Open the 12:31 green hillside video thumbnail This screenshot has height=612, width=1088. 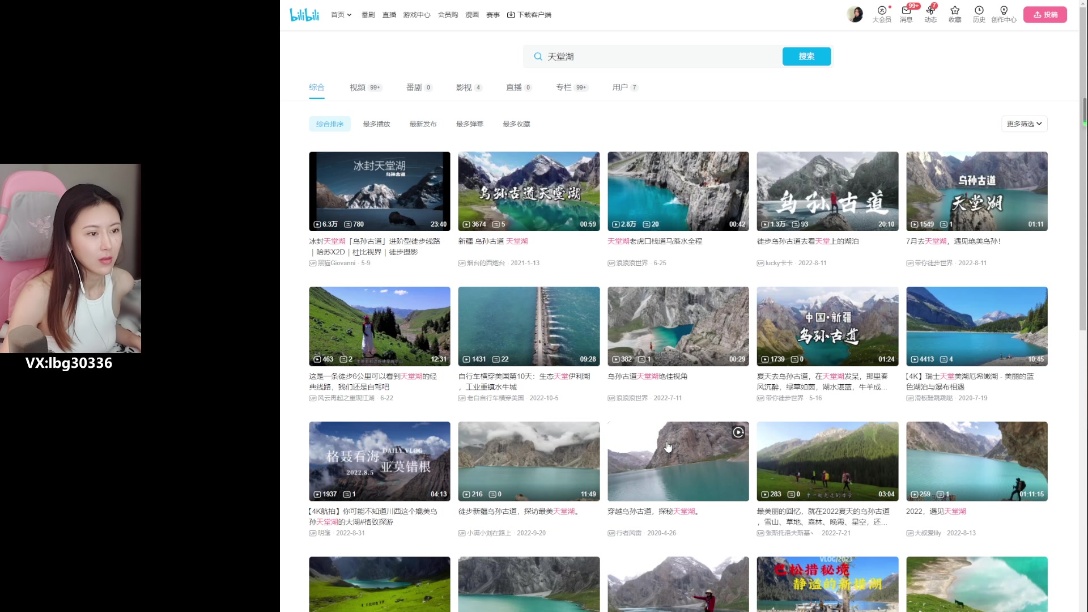pos(380,326)
